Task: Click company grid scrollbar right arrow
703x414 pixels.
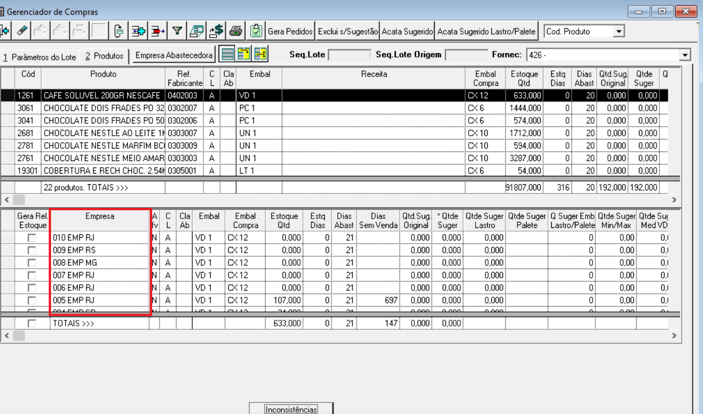Action: click(x=674, y=335)
